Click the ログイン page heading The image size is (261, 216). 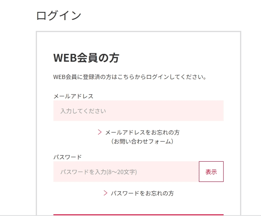click(59, 15)
